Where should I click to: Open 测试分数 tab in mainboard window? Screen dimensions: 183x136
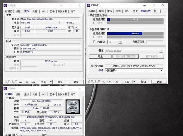[63, 11]
